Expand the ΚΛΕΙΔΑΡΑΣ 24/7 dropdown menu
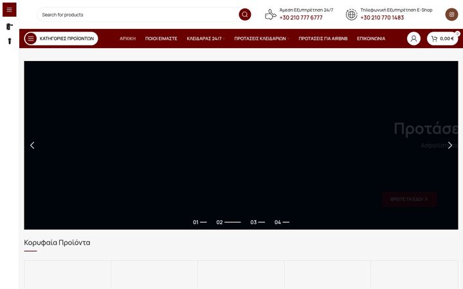Screen dimensions: 463x289 click(206, 39)
